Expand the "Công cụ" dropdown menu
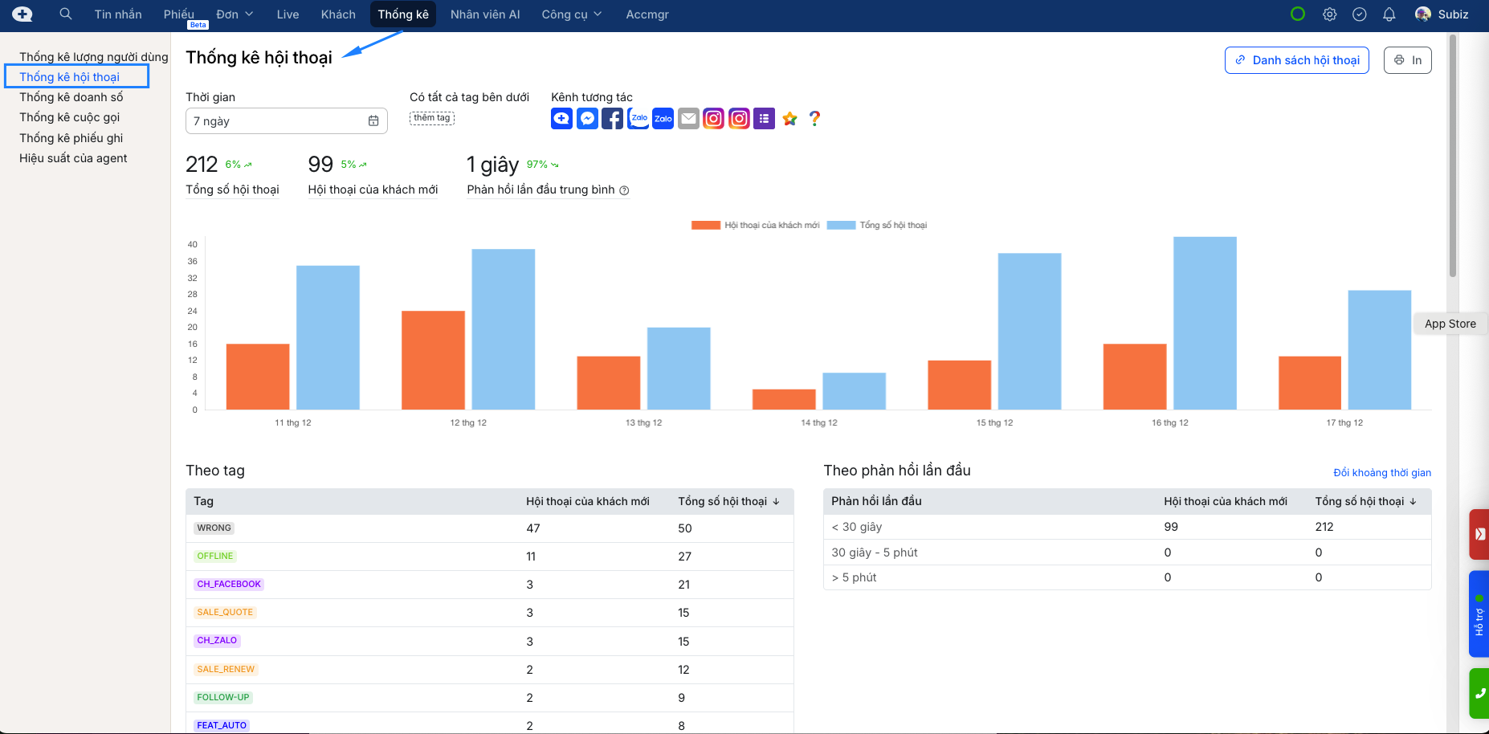The image size is (1489, 734). [571, 14]
